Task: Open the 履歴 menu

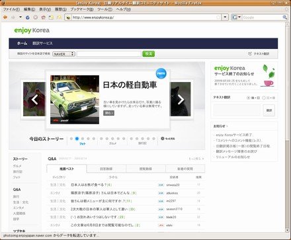Action: click(x=60, y=9)
